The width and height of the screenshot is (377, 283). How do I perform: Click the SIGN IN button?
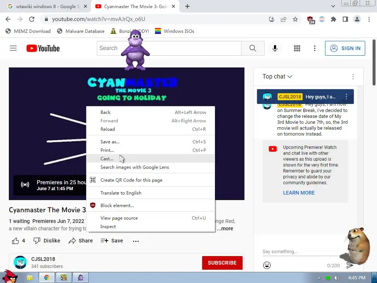345,48
